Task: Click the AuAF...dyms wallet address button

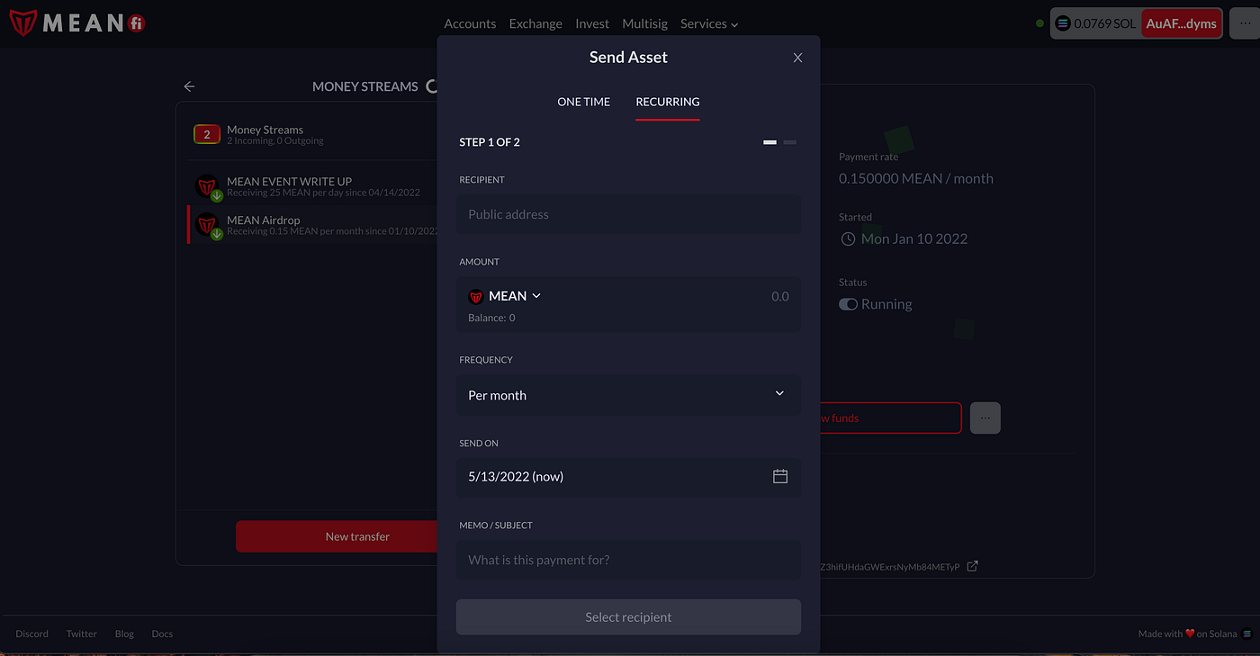Action: (x=1182, y=23)
